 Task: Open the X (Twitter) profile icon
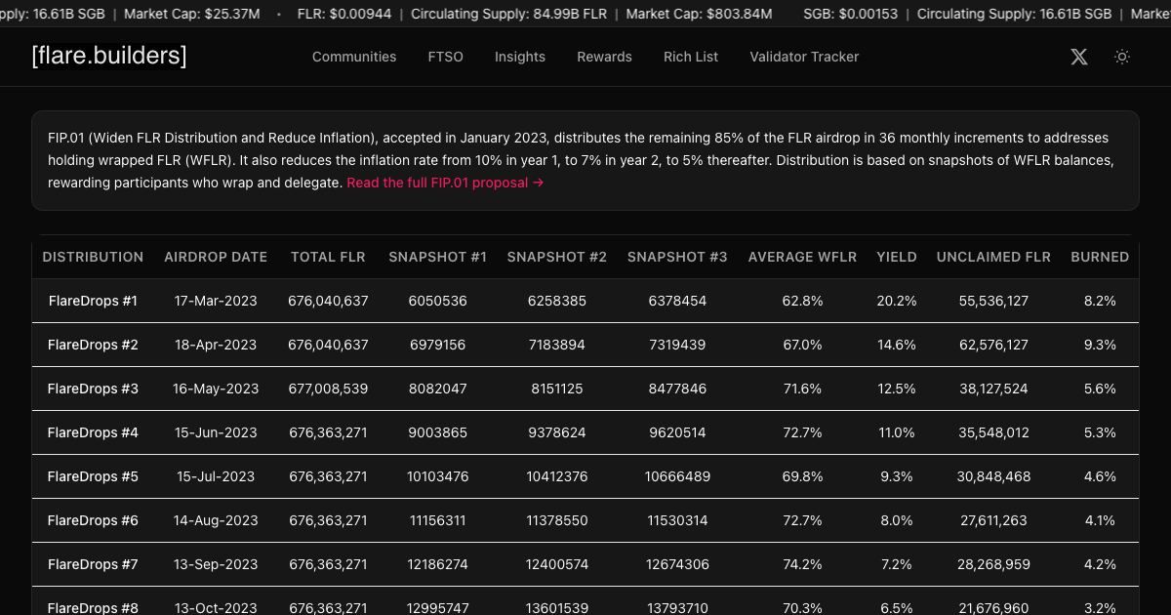tap(1078, 57)
